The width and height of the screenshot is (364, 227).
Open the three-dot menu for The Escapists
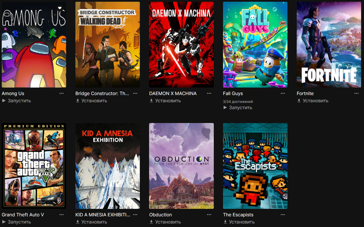(283, 215)
